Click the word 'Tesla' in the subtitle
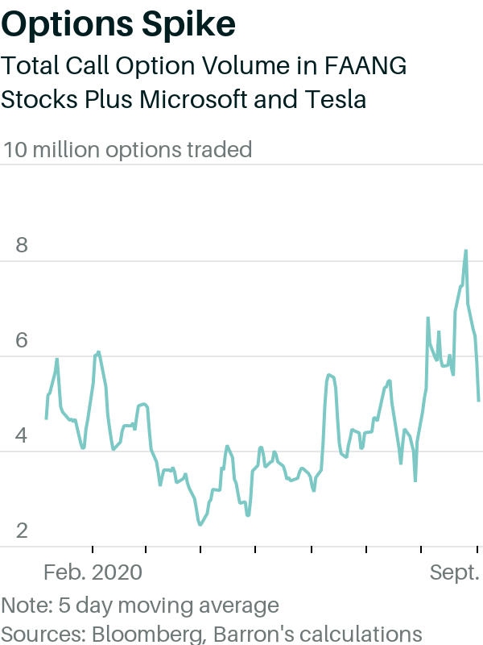This screenshot has width=483, height=645. tap(335, 99)
